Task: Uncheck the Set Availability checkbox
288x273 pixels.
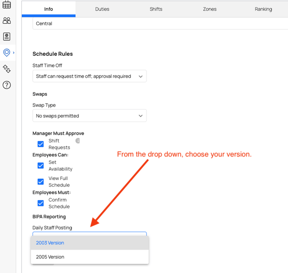Action: (x=41, y=166)
